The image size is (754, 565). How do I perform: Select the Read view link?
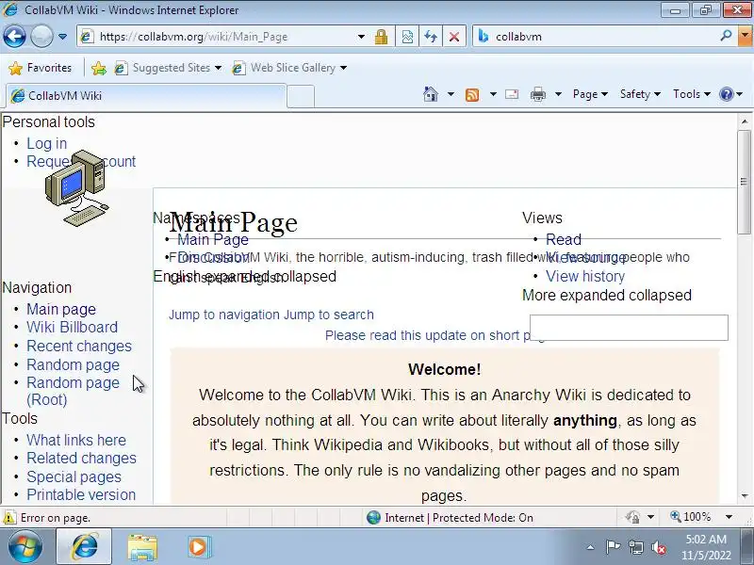564,239
